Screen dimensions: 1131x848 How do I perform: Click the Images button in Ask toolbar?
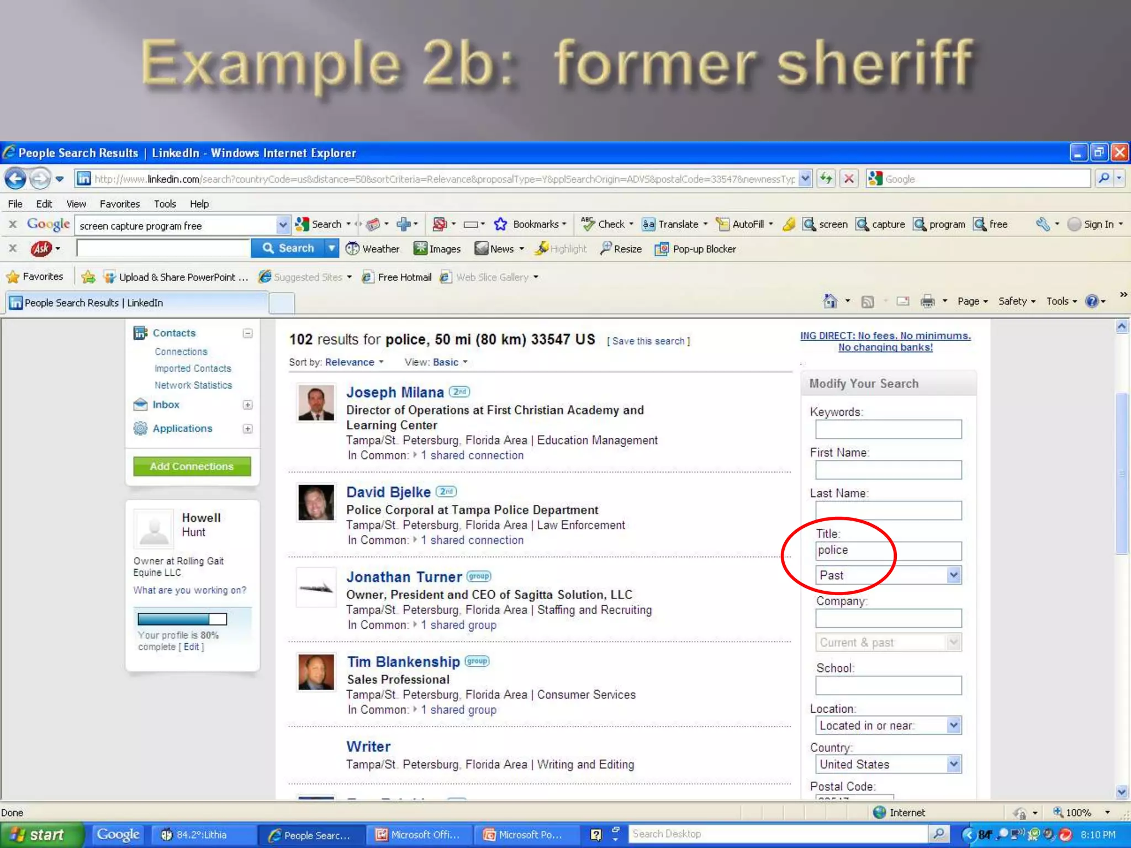point(437,249)
